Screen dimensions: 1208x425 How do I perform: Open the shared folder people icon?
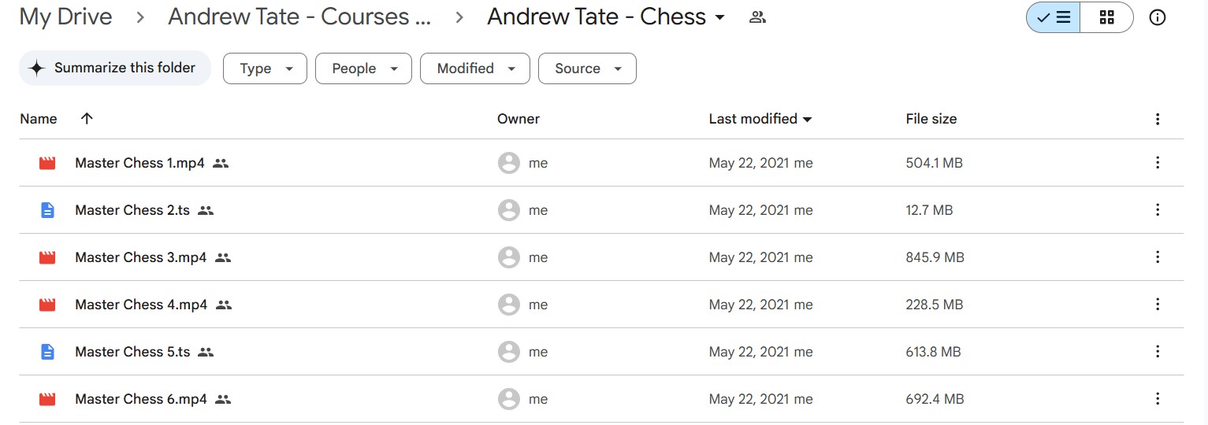[x=757, y=17]
